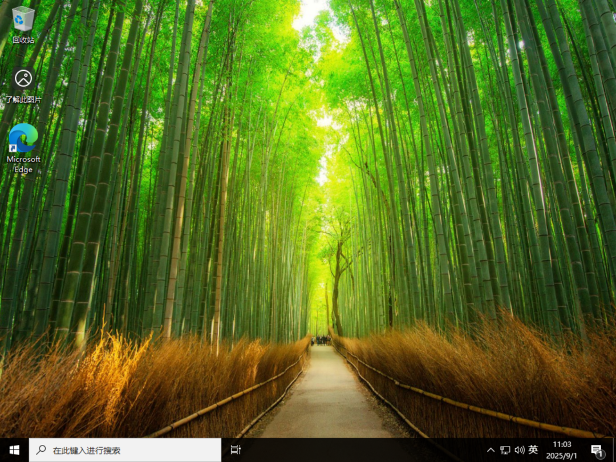The image size is (616, 462).
Task: Open the network status tray icon
Action: 505,450
